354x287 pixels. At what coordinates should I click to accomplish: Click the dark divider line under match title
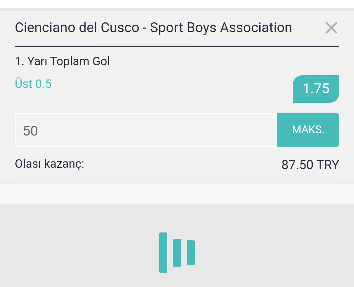click(177, 46)
